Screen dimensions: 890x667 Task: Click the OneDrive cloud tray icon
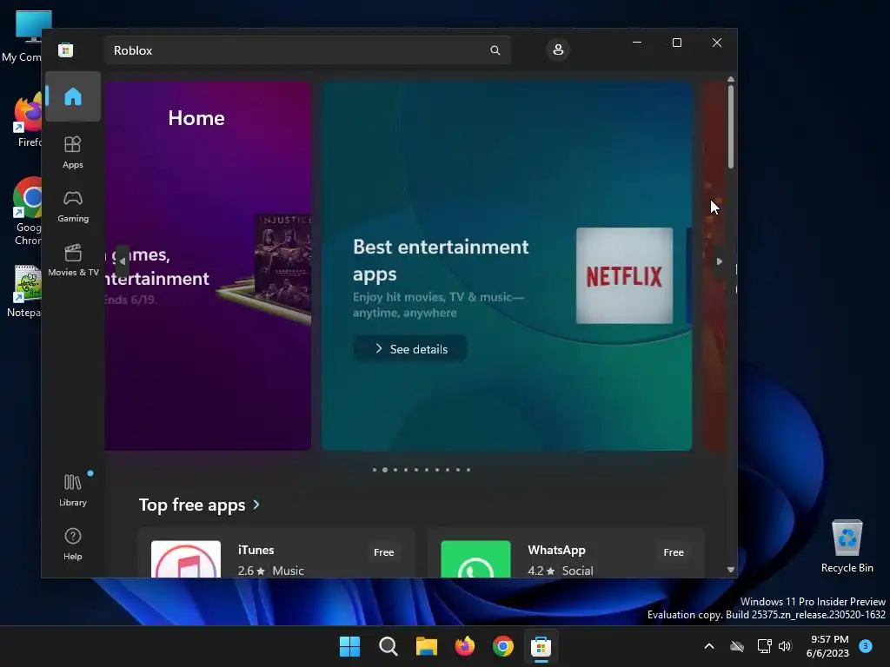tap(737, 646)
